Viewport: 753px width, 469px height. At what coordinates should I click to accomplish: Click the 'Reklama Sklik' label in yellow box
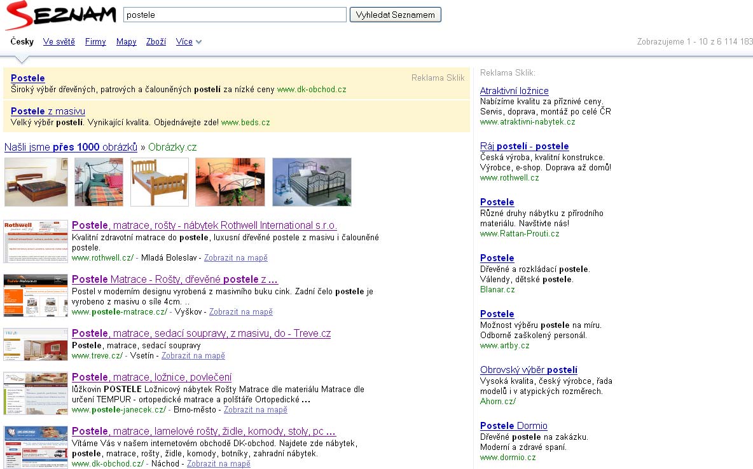[x=438, y=78]
